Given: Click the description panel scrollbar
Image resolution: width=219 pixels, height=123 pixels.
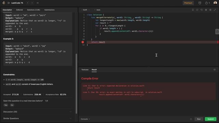Looking at the screenshot, I should 76,84.
